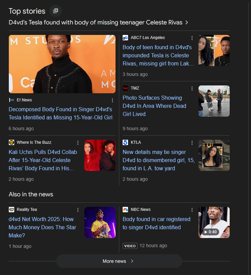The height and width of the screenshot is (275, 251).
Task: Open the Reality Tea story more options menu
Action: (x=78, y=210)
